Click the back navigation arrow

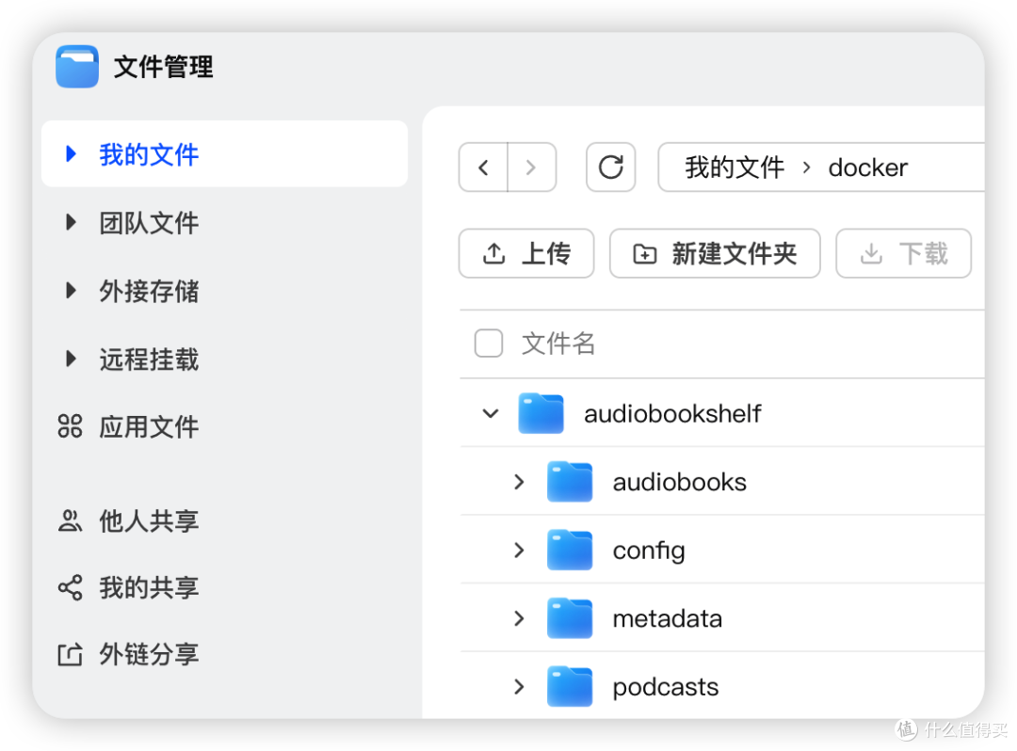click(x=483, y=168)
